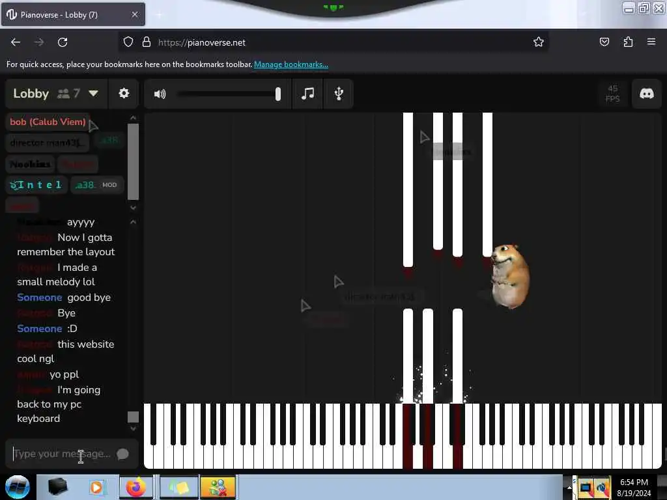The height and width of the screenshot is (500, 667).
Task: Click chat text "yo ppl"
Action: coord(64,374)
